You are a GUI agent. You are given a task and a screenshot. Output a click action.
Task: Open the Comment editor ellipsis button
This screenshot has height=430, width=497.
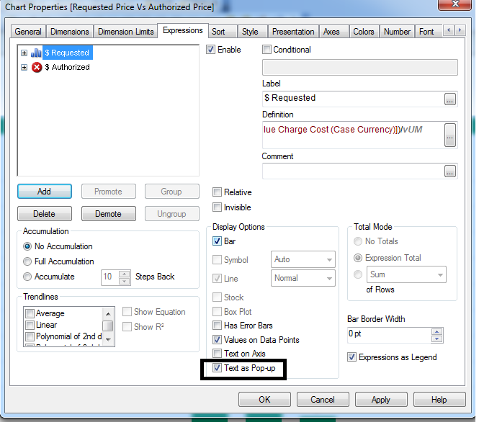(450, 171)
